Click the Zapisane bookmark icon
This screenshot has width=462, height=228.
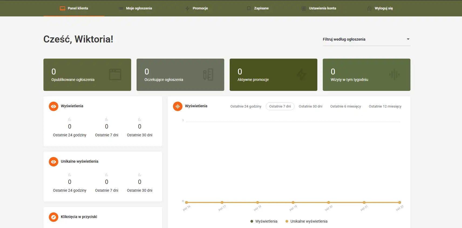click(x=249, y=8)
